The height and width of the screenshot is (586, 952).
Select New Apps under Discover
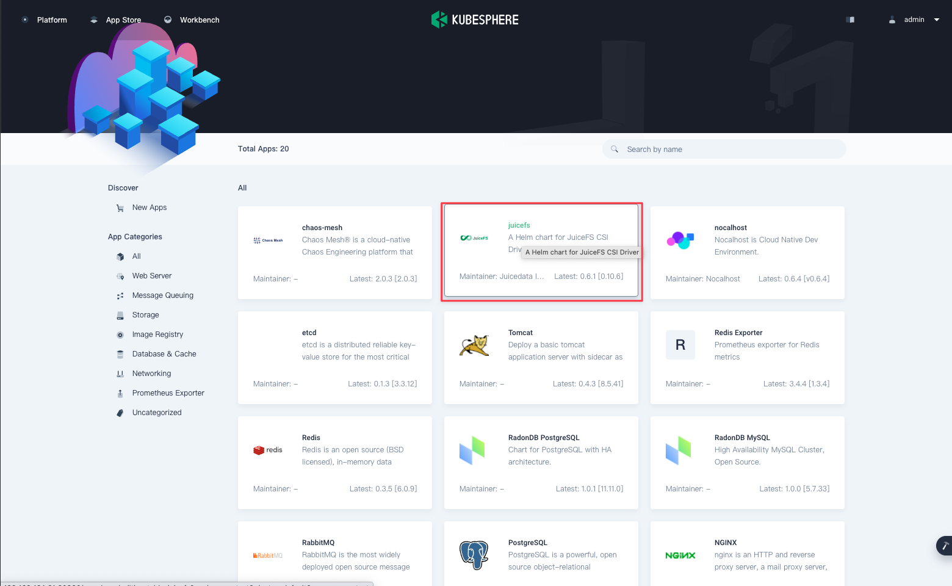[149, 208]
